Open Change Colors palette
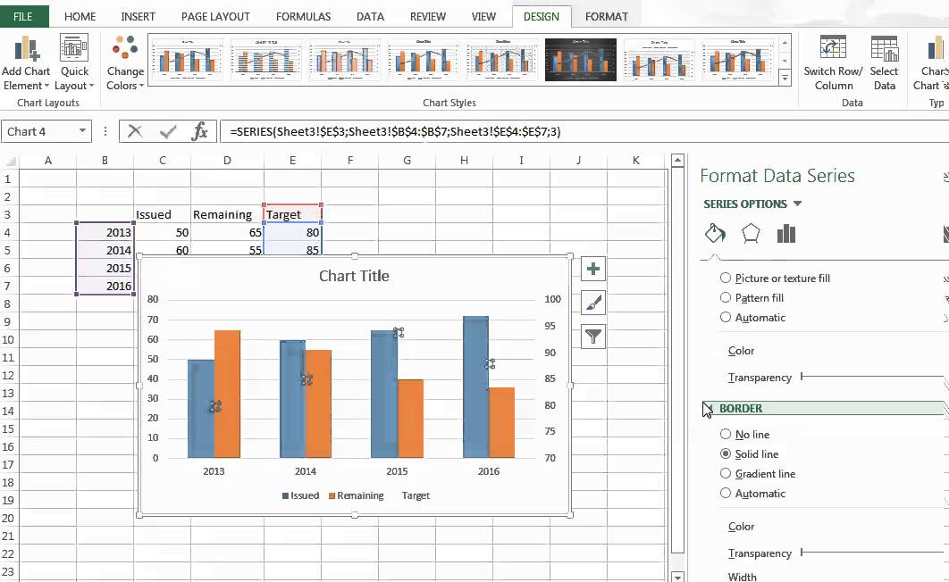Image resolution: width=949 pixels, height=582 pixels. click(125, 62)
